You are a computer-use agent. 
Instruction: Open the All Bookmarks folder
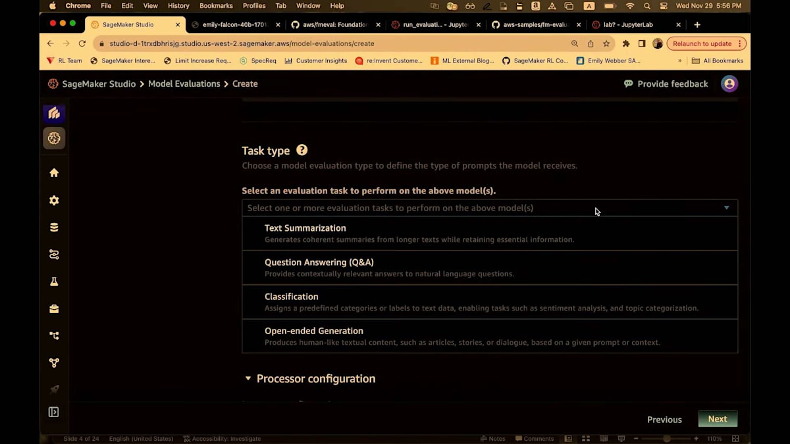pyautogui.click(x=718, y=61)
